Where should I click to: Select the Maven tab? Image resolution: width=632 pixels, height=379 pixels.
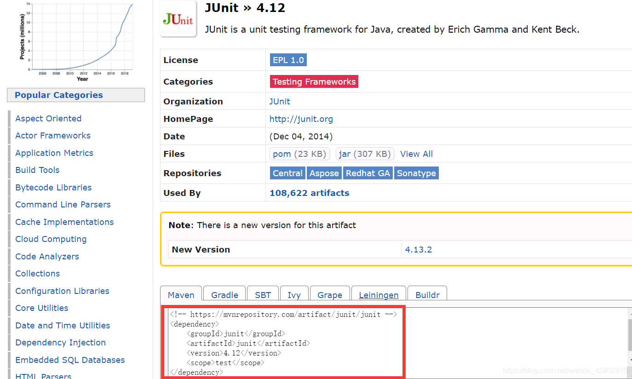click(181, 295)
